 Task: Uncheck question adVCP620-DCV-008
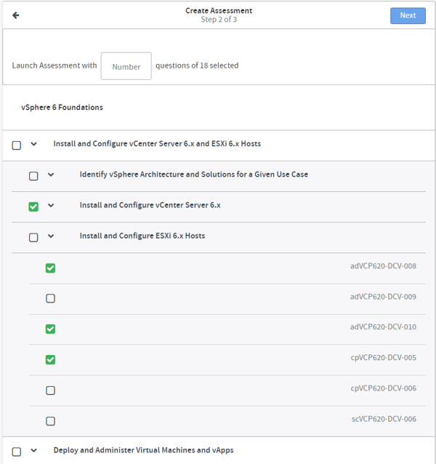51,268
